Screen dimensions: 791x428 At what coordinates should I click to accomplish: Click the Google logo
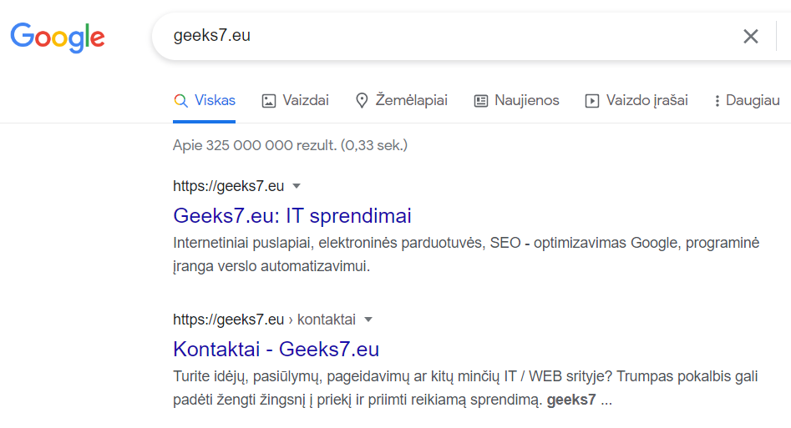pos(58,38)
